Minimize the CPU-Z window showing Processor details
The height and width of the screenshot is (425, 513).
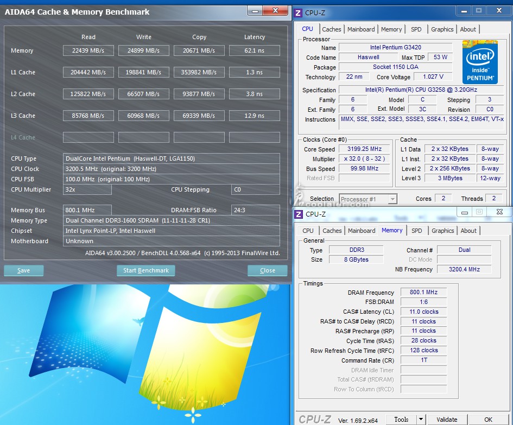[x=464, y=11]
